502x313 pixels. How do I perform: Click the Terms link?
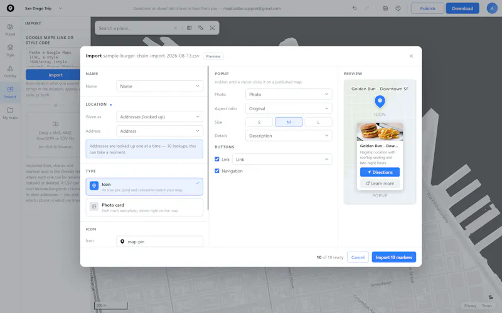point(487,305)
